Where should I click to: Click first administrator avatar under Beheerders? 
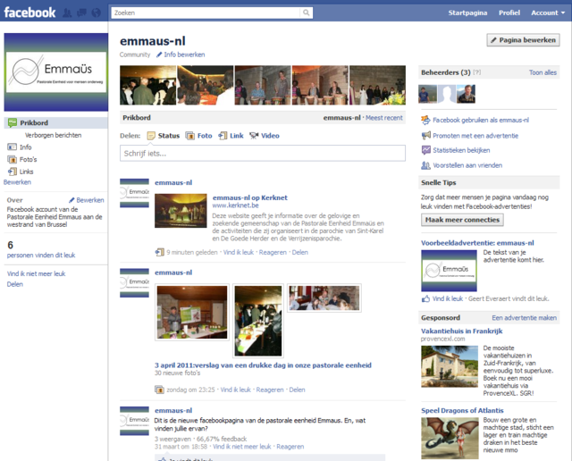tap(427, 94)
